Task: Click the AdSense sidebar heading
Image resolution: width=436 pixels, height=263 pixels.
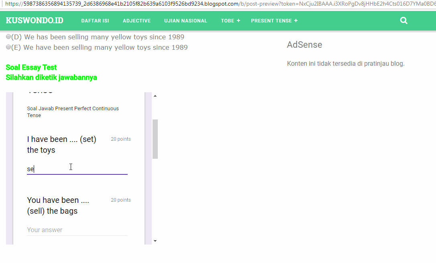Action: 304,45
